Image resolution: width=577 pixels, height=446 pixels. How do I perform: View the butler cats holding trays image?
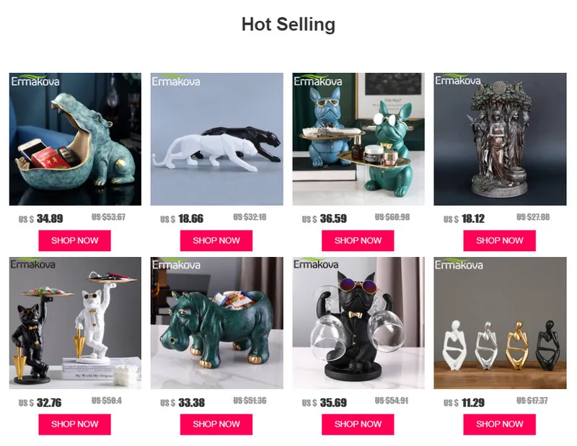click(x=75, y=323)
